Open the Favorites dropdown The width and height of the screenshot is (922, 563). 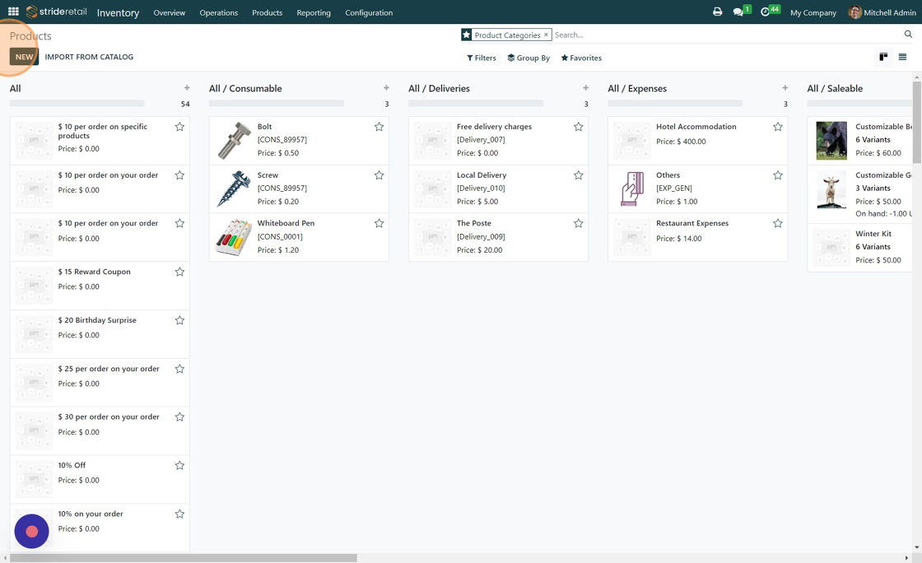pos(581,58)
